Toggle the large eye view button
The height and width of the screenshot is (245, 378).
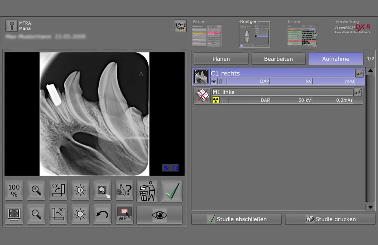coord(159,214)
